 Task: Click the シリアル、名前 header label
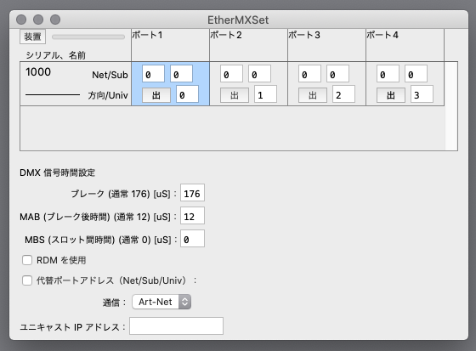55,55
